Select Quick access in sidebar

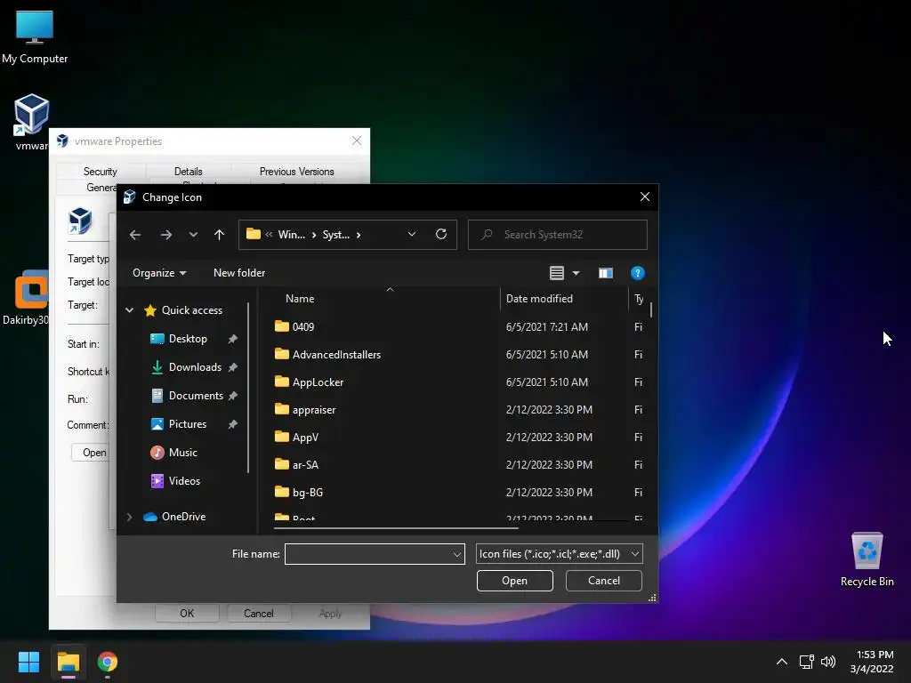192,310
